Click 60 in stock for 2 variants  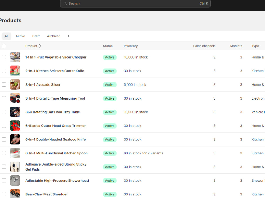pyautogui.click(x=143, y=153)
